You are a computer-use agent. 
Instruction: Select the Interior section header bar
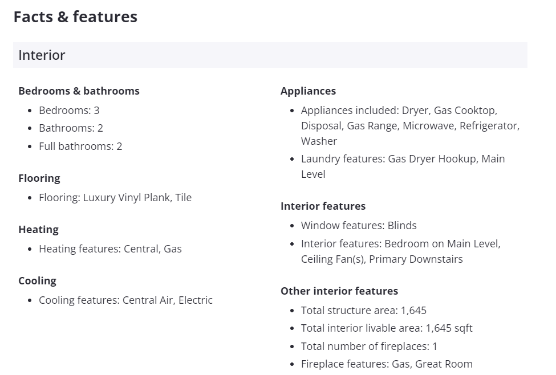coord(270,55)
